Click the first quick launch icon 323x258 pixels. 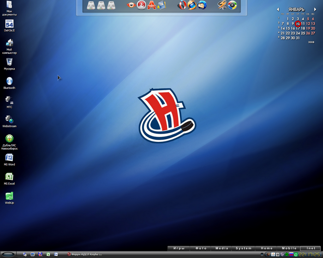[25, 254]
